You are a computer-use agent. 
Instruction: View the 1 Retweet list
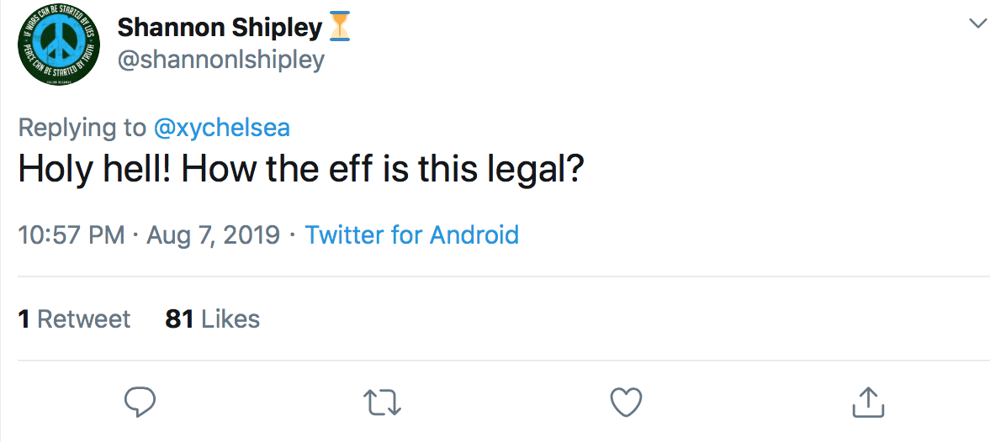tap(74, 318)
